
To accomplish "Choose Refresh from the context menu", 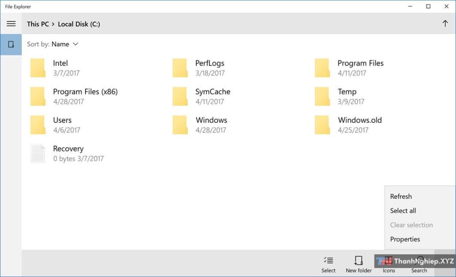I will tap(401, 196).
